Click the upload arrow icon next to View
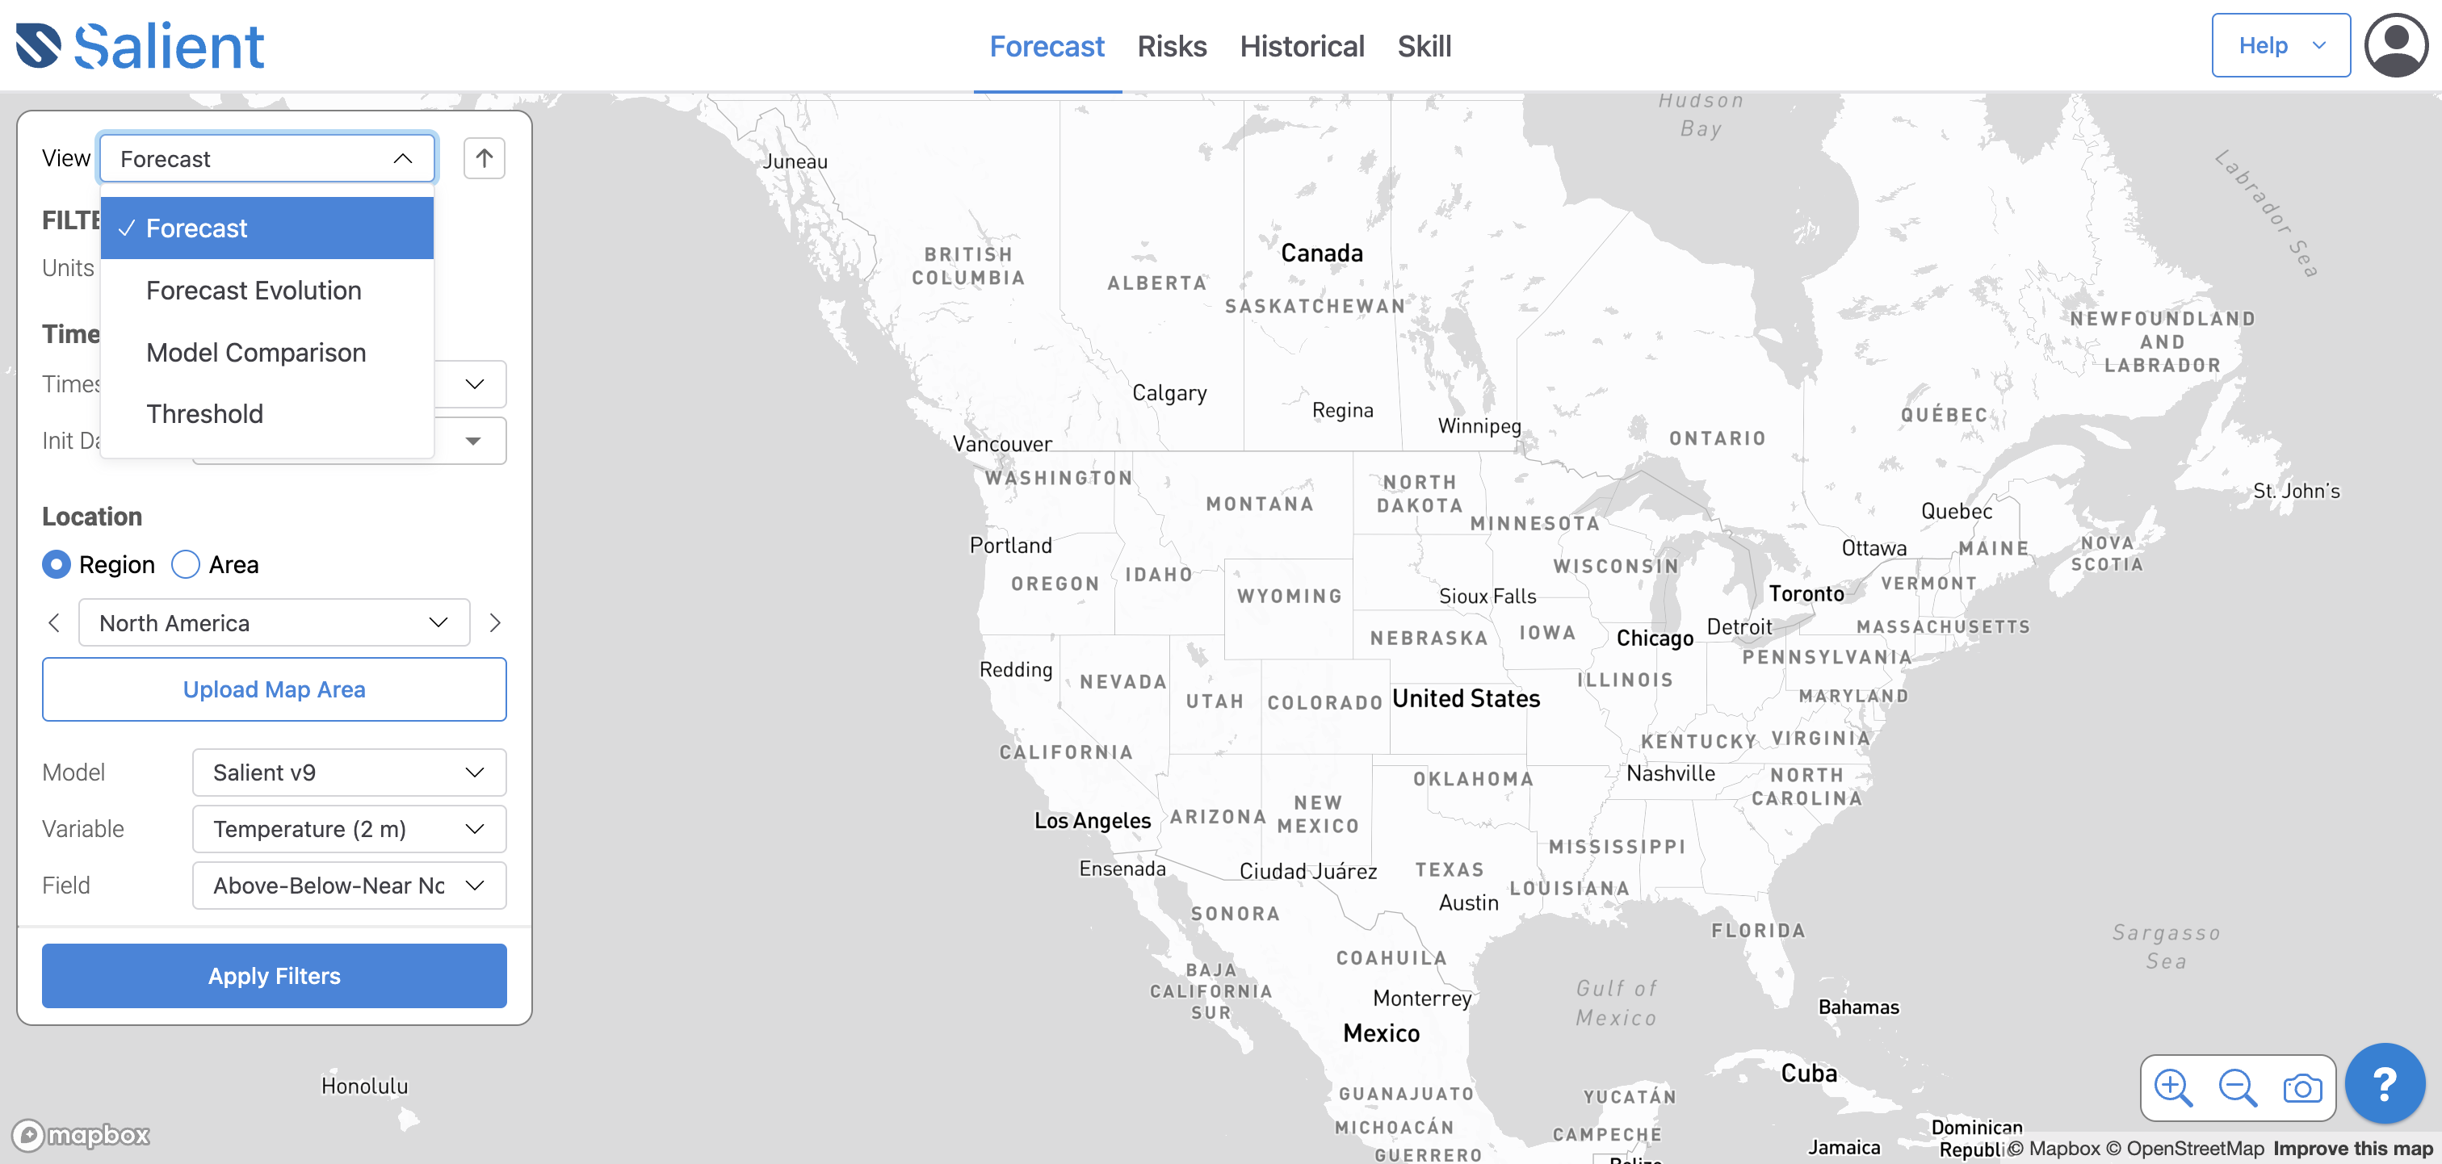Viewport: 2442px width, 1164px height. point(485,157)
